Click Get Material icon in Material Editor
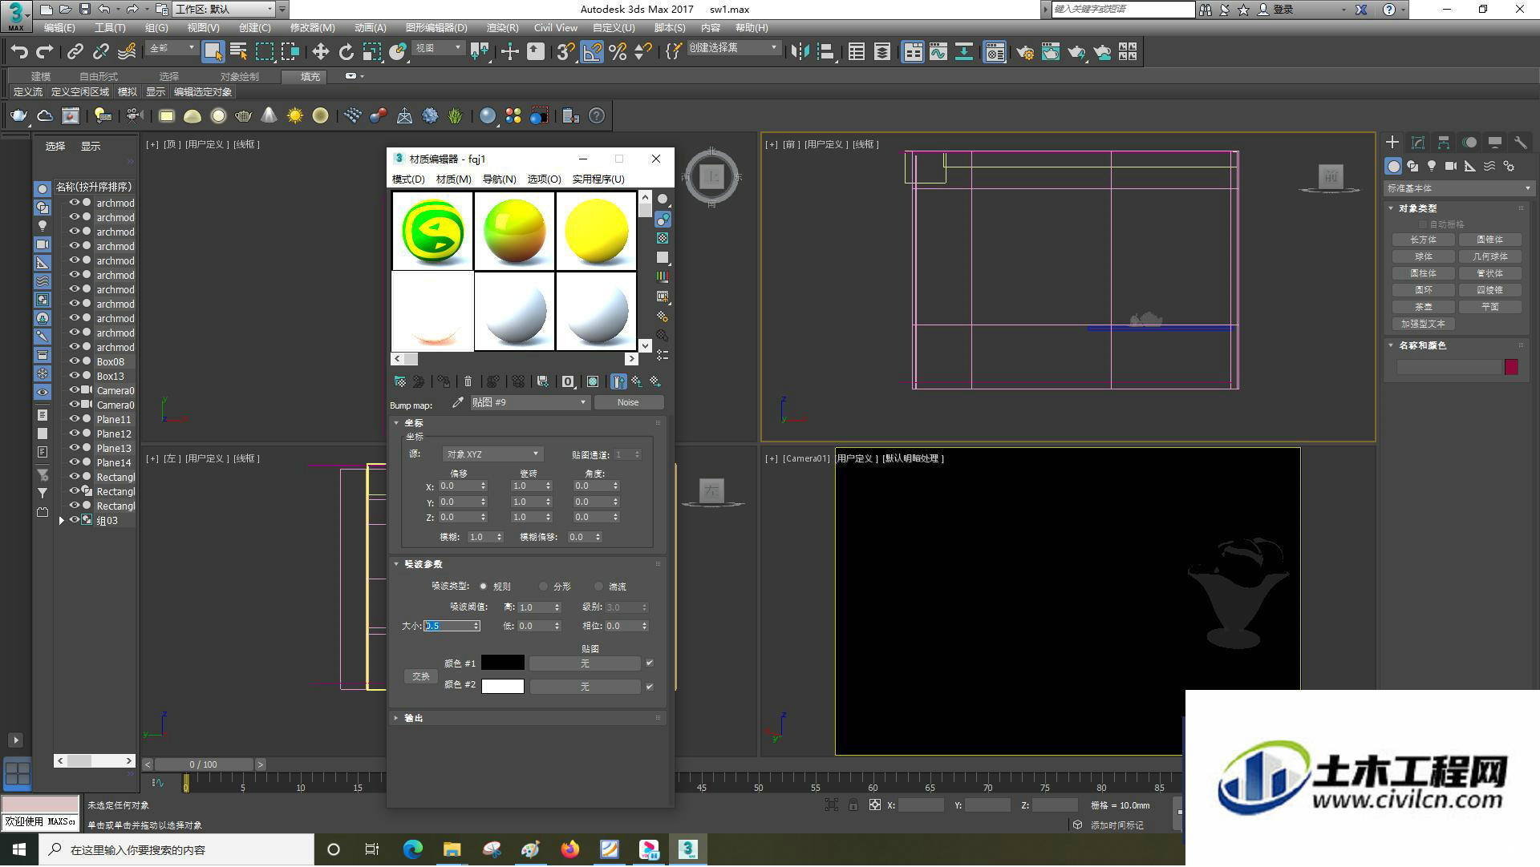 point(399,381)
